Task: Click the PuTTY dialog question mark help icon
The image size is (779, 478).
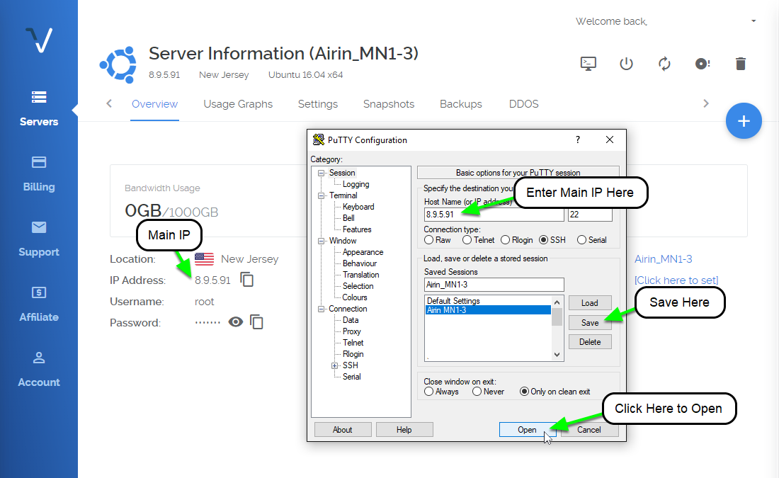Action: (578, 140)
